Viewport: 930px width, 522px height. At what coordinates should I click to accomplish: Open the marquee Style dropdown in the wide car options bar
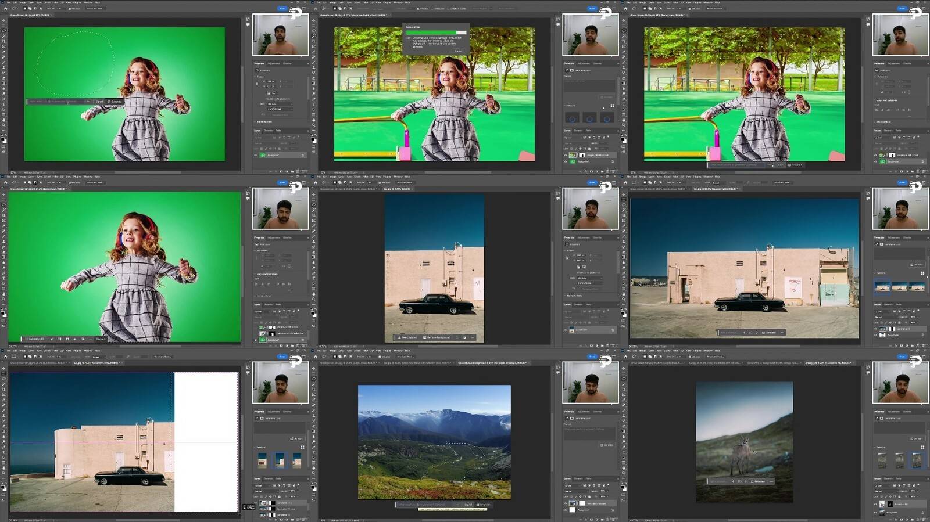pos(719,183)
